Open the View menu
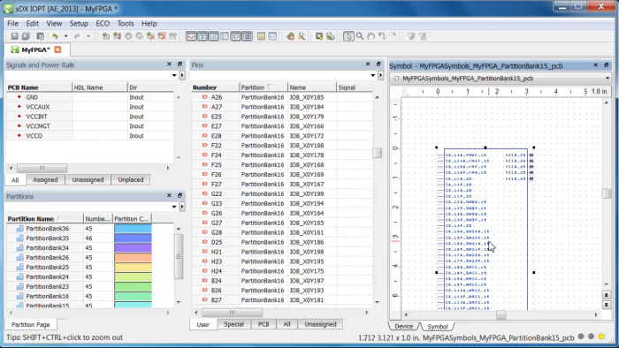 54,24
